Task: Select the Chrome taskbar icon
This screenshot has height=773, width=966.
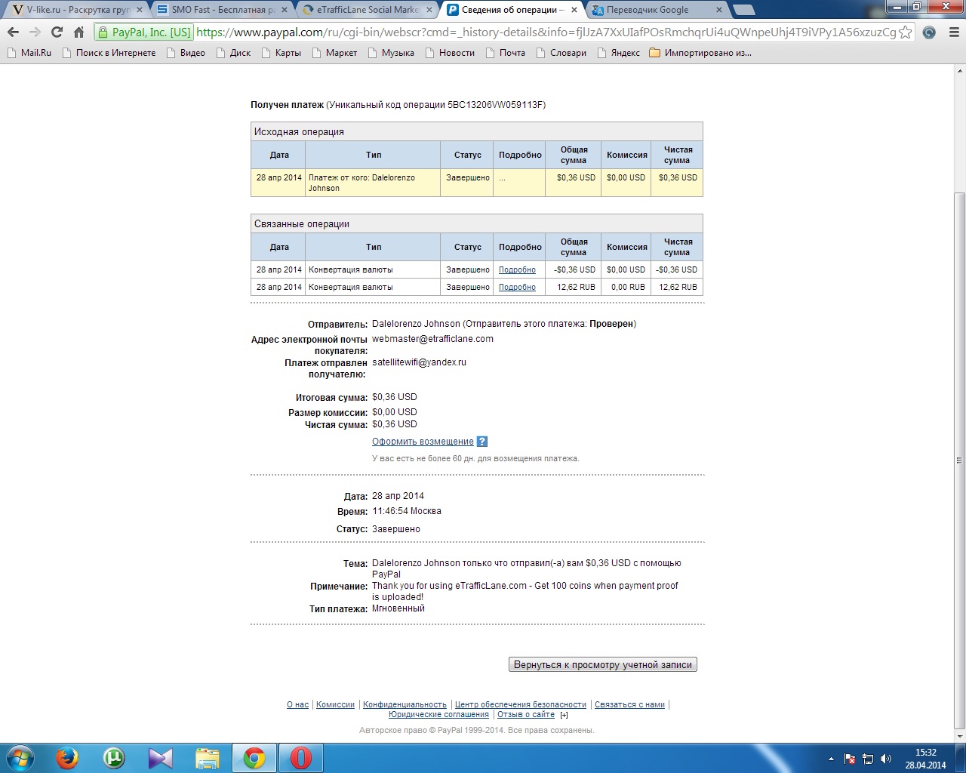Action: click(254, 757)
